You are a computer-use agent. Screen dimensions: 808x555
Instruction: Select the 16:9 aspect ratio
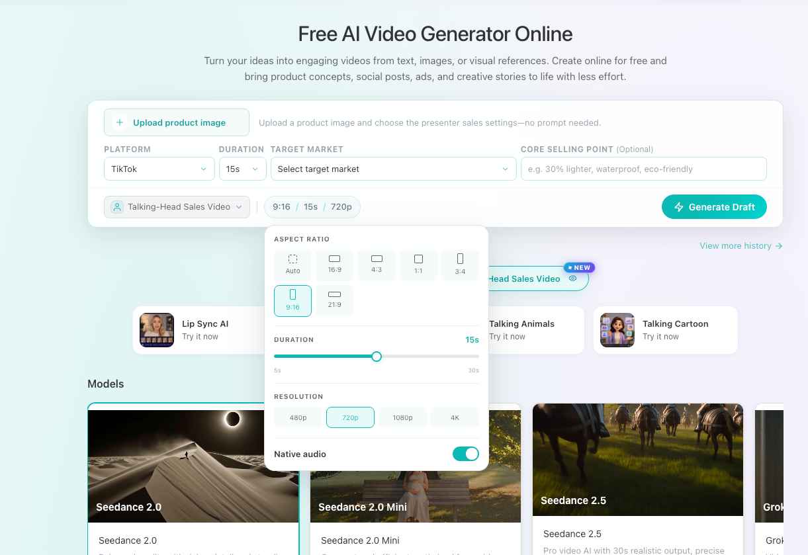[335, 265]
